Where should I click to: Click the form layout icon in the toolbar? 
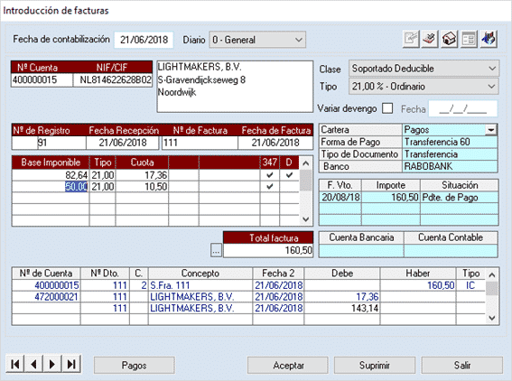coord(470,40)
